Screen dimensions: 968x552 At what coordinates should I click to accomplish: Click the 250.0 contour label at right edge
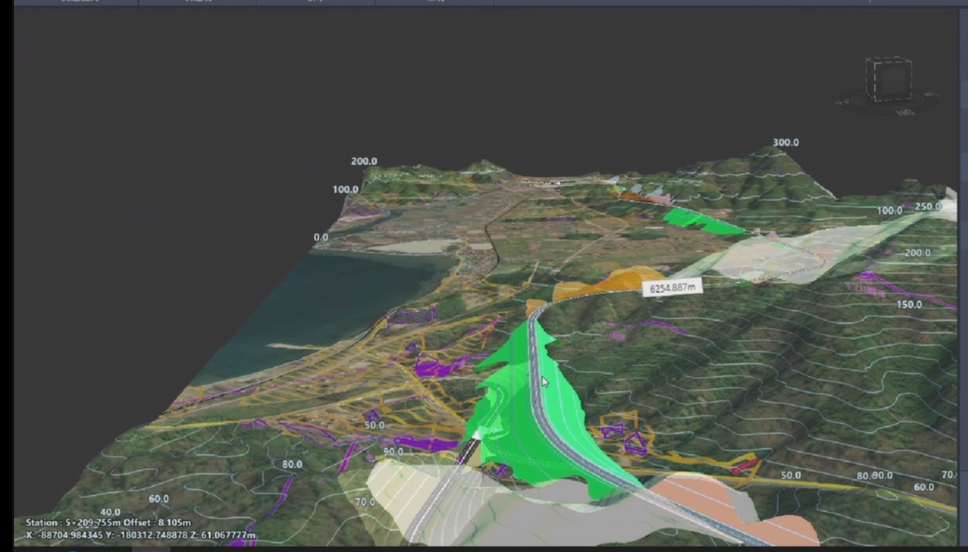(x=928, y=207)
